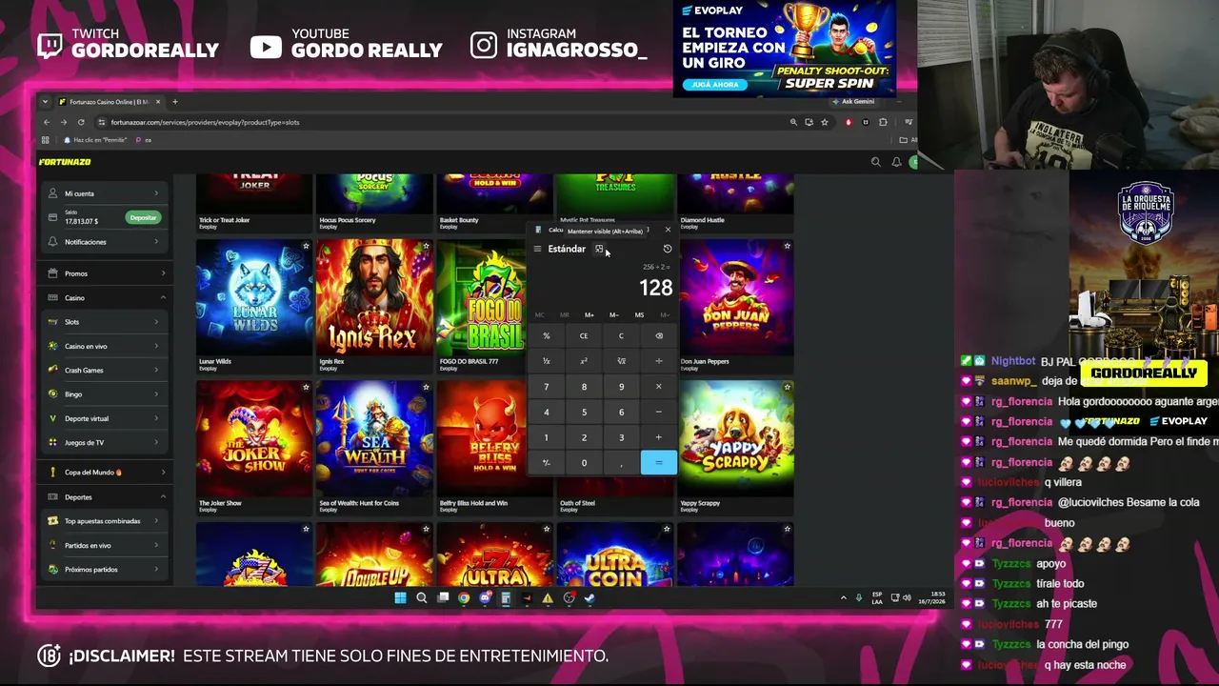Image resolution: width=1219 pixels, height=686 pixels.
Task: Click the browser back arrow
Action: click(x=47, y=122)
